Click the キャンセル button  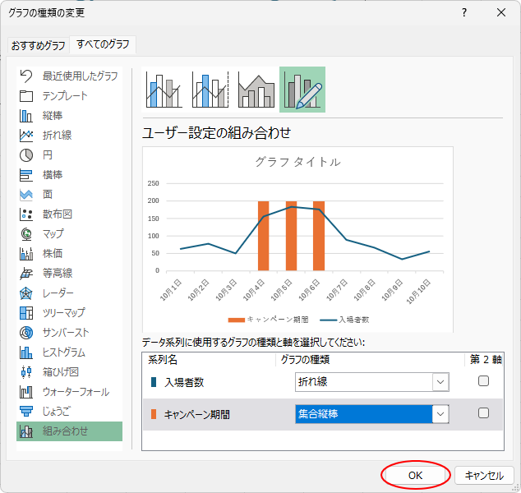pyautogui.click(x=484, y=475)
